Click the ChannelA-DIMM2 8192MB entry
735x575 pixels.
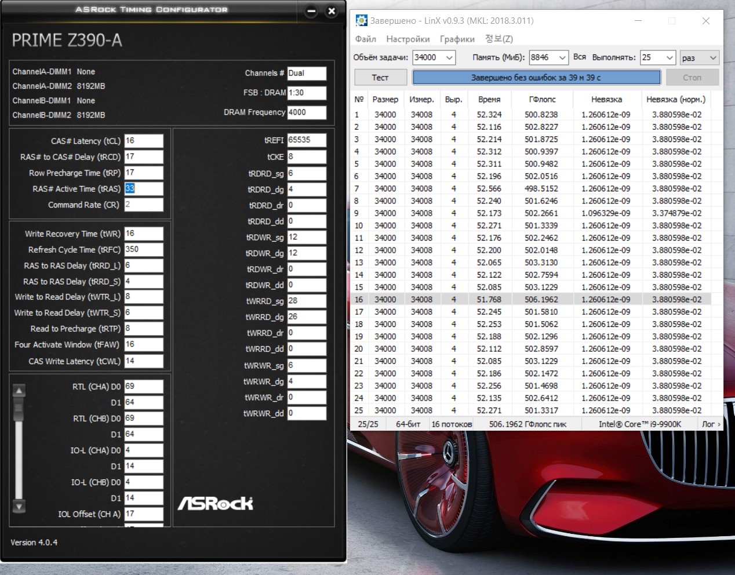[59, 86]
